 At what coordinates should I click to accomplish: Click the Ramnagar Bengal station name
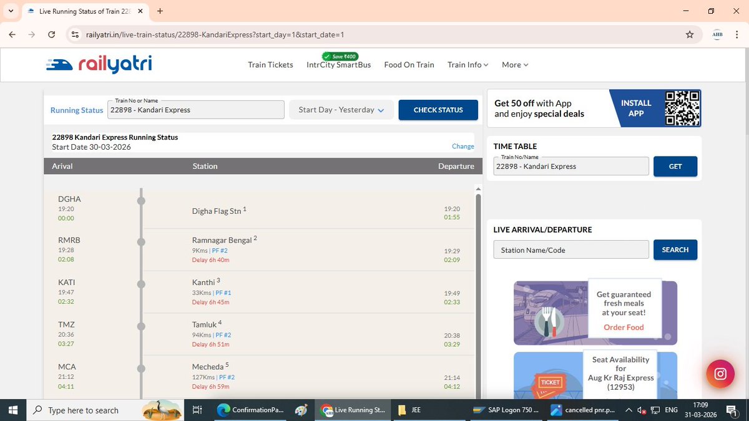point(222,240)
